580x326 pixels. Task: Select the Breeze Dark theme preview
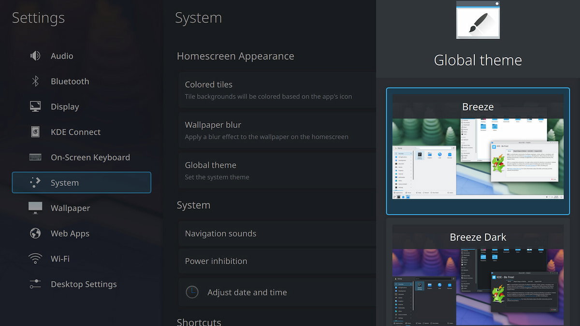click(478, 272)
